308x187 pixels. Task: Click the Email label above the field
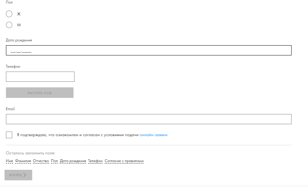(x=10, y=109)
